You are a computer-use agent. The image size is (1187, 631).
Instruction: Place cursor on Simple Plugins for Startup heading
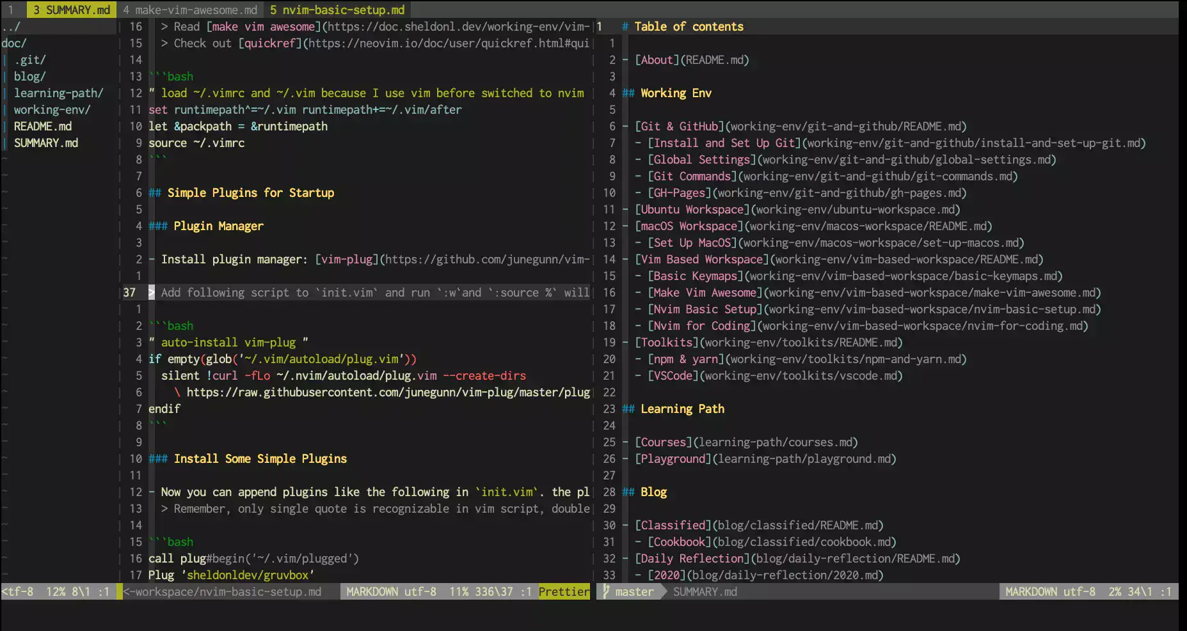coord(251,192)
